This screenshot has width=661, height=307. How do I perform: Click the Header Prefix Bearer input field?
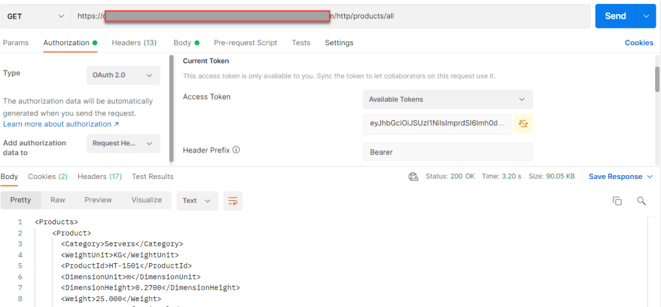447,153
